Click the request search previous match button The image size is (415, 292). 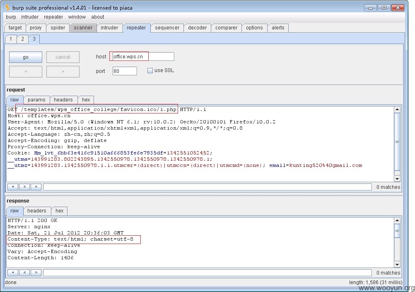click(x=24, y=187)
